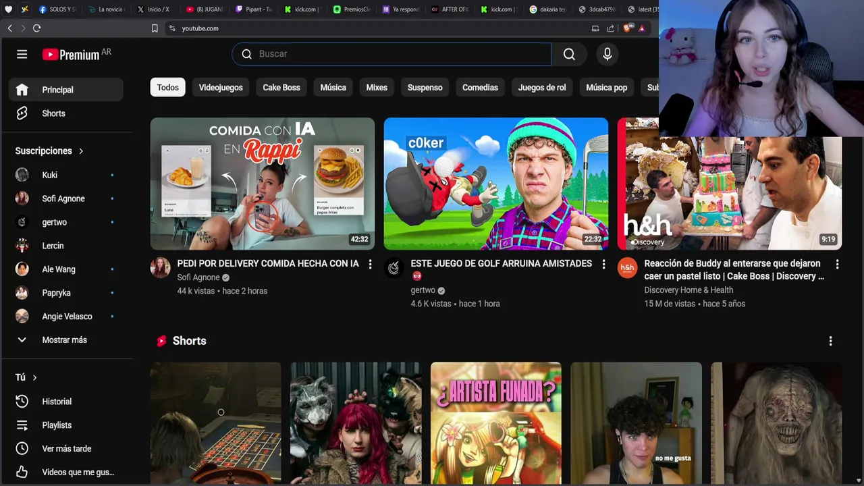
Task: Switch to the Pipant Twitch browser tab
Action: pos(254,9)
